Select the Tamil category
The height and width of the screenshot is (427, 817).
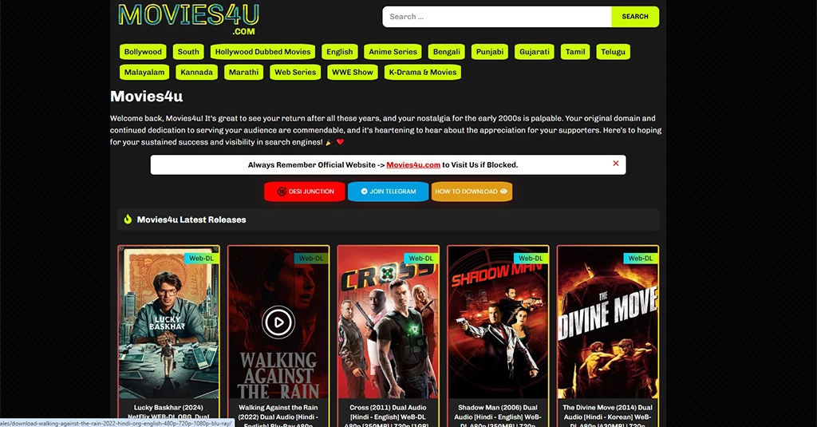click(575, 52)
